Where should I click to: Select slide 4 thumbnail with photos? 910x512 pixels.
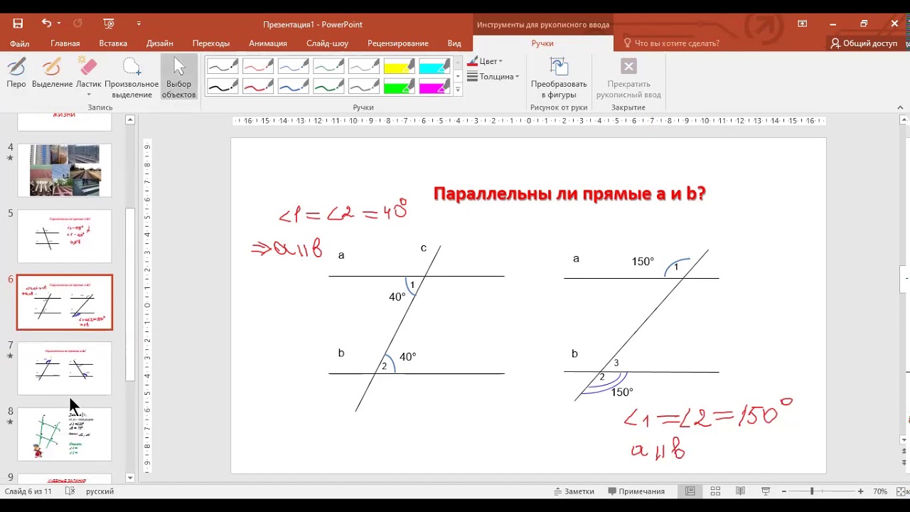[65, 170]
